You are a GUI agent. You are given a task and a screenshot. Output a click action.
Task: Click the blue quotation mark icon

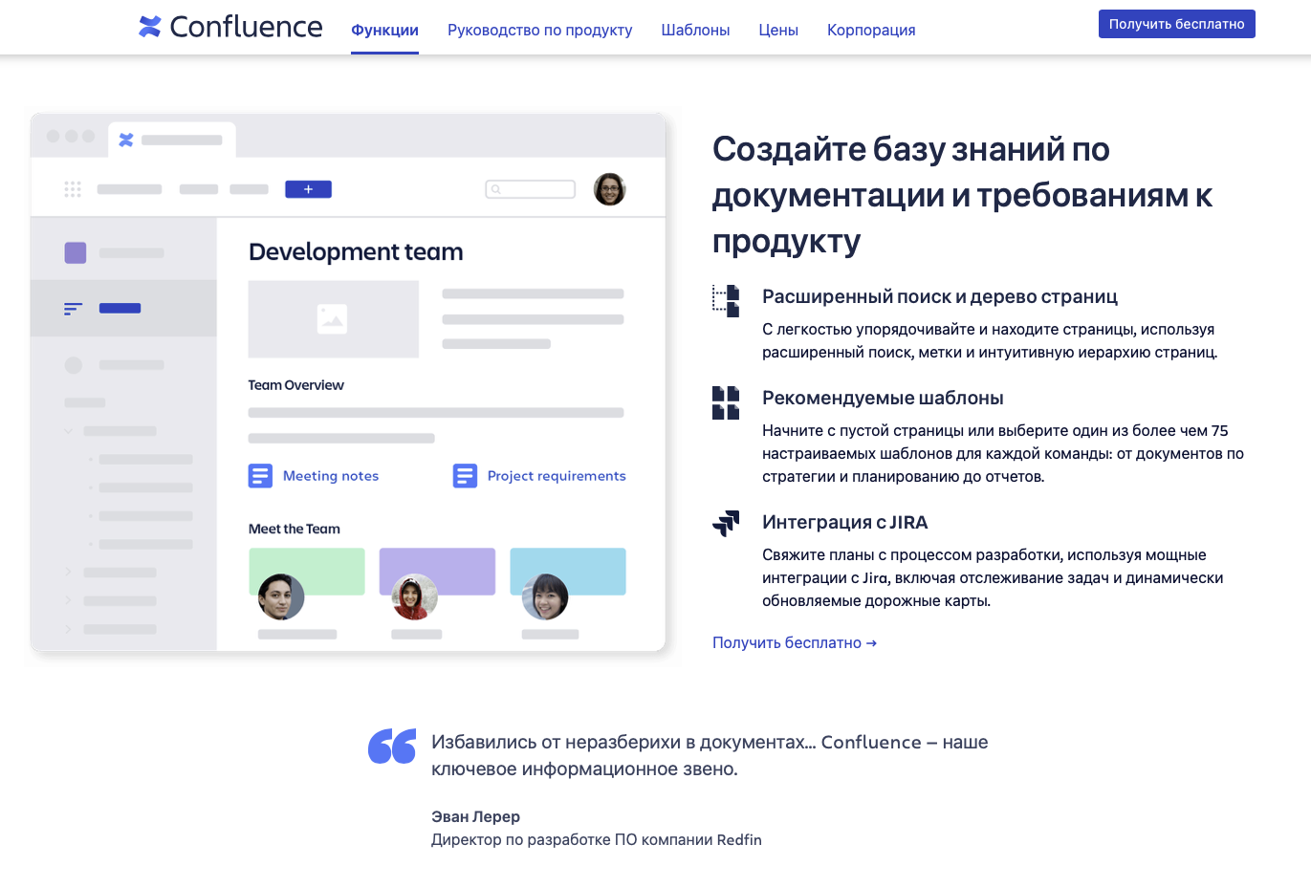pyautogui.click(x=392, y=747)
